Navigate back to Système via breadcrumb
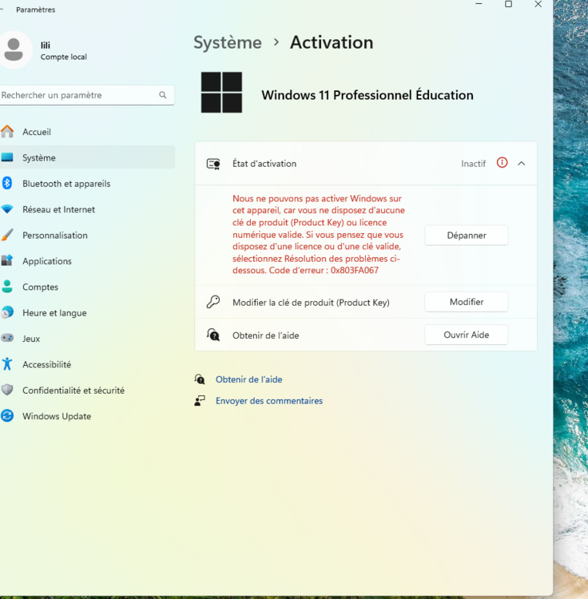The image size is (588, 599). coord(228,42)
